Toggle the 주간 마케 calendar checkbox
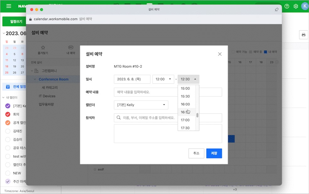 8,181
